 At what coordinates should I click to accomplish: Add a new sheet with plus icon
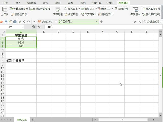click(33, 120)
